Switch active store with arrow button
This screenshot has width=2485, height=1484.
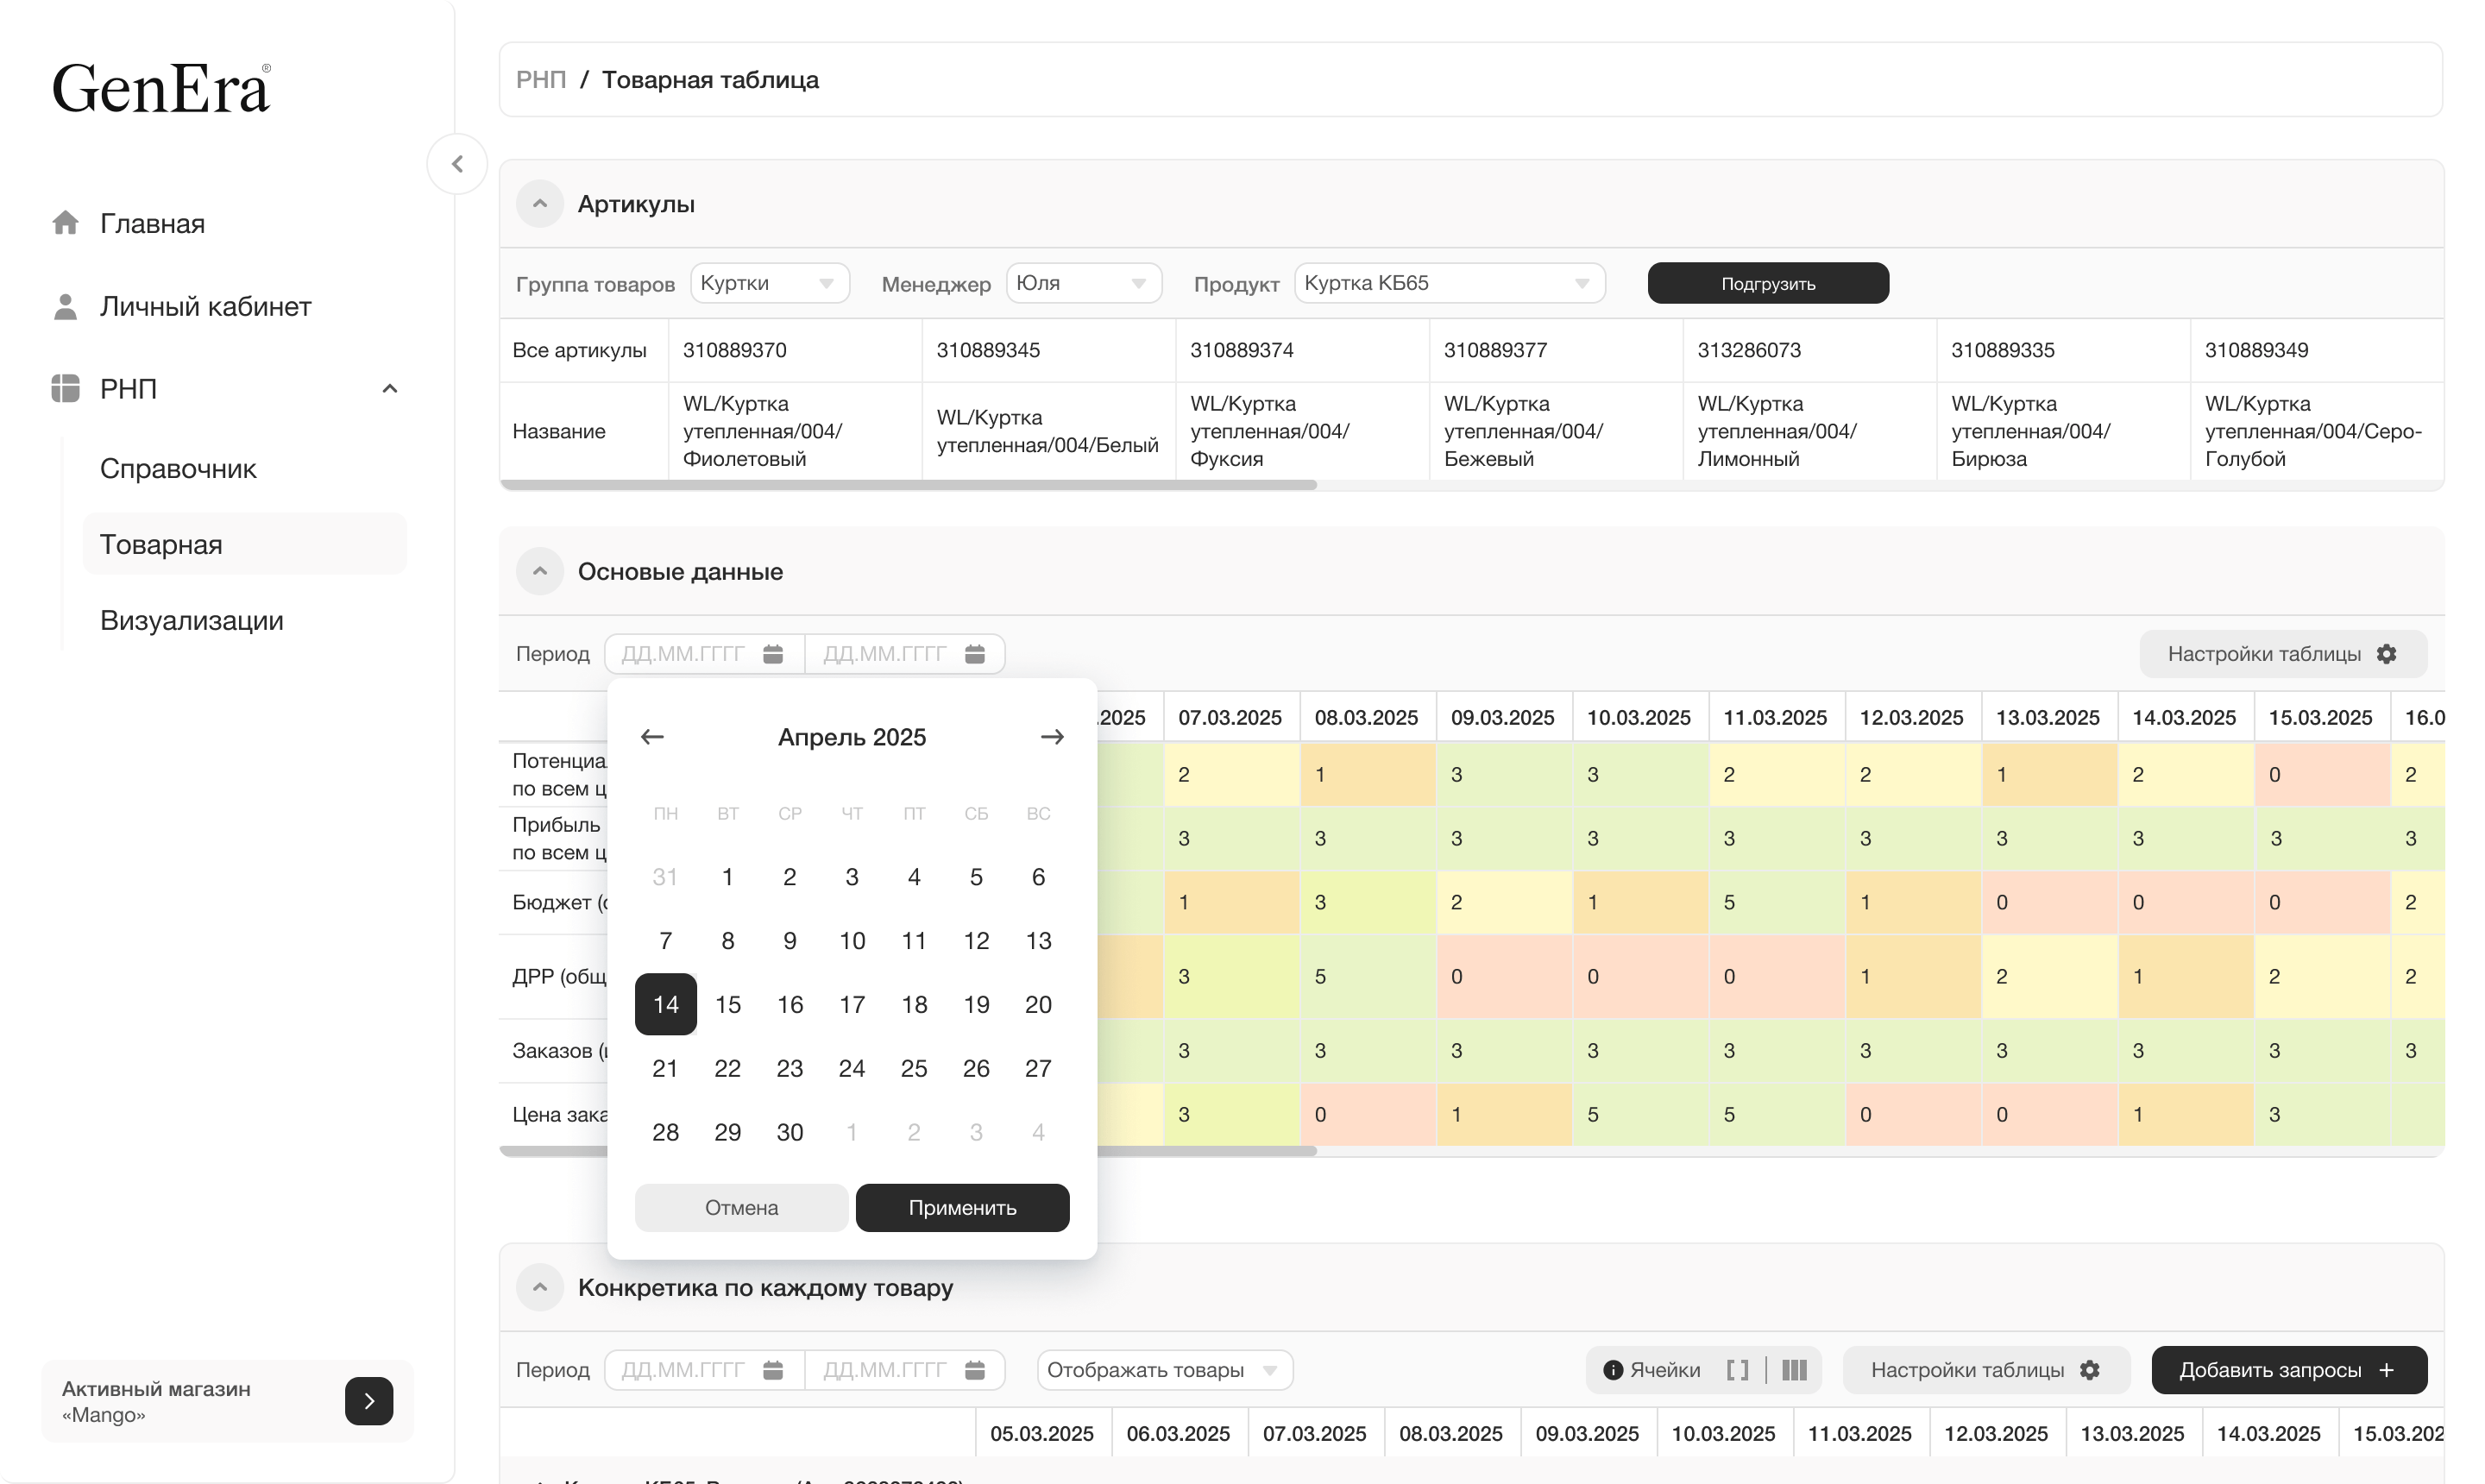coord(369,1401)
